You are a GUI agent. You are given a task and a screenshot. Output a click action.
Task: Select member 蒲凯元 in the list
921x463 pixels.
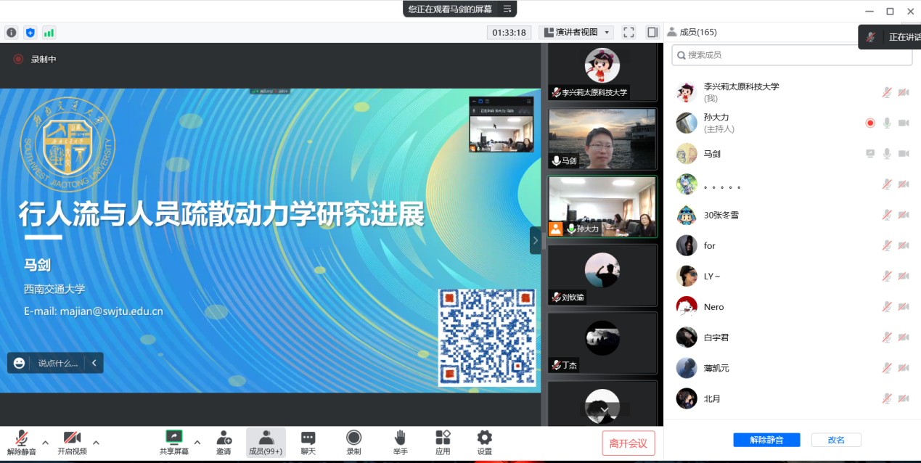click(792, 368)
